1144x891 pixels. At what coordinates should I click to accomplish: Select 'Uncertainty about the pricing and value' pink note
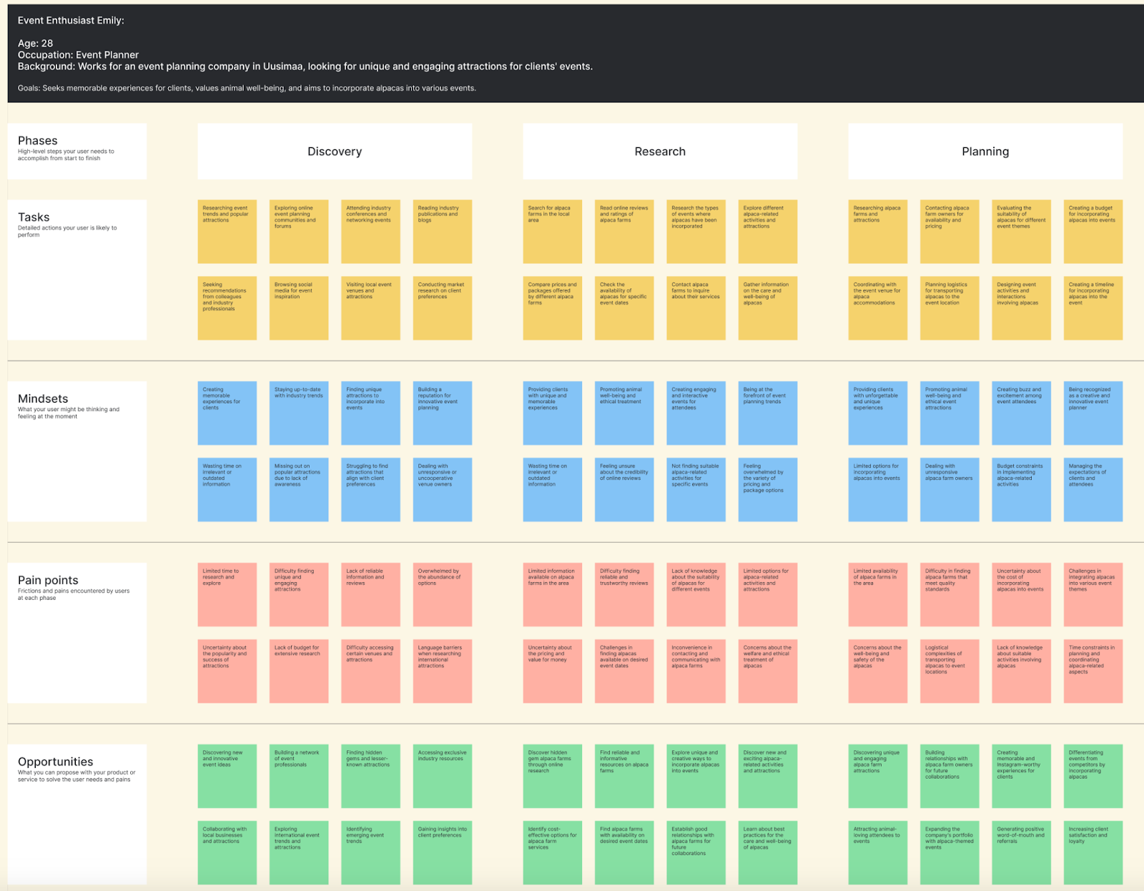pyautogui.click(x=553, y=671)
